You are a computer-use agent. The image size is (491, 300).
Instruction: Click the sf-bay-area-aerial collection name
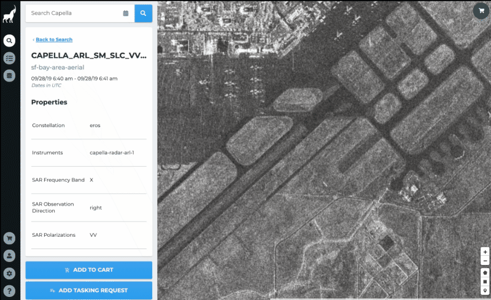(58, 67)
